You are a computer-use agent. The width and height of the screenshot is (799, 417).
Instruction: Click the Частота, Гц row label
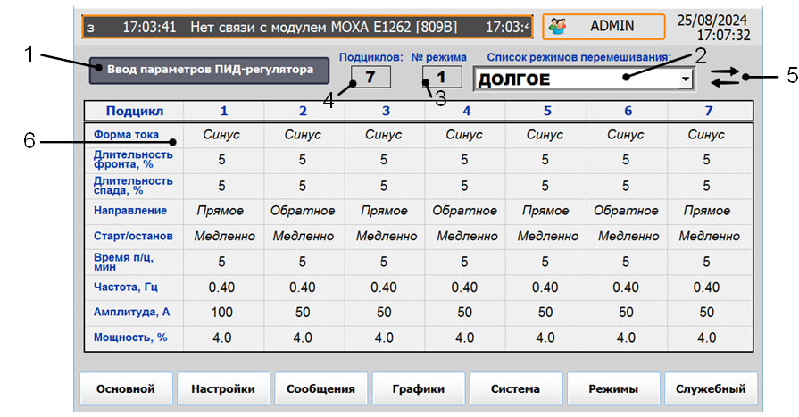point(125,287)
